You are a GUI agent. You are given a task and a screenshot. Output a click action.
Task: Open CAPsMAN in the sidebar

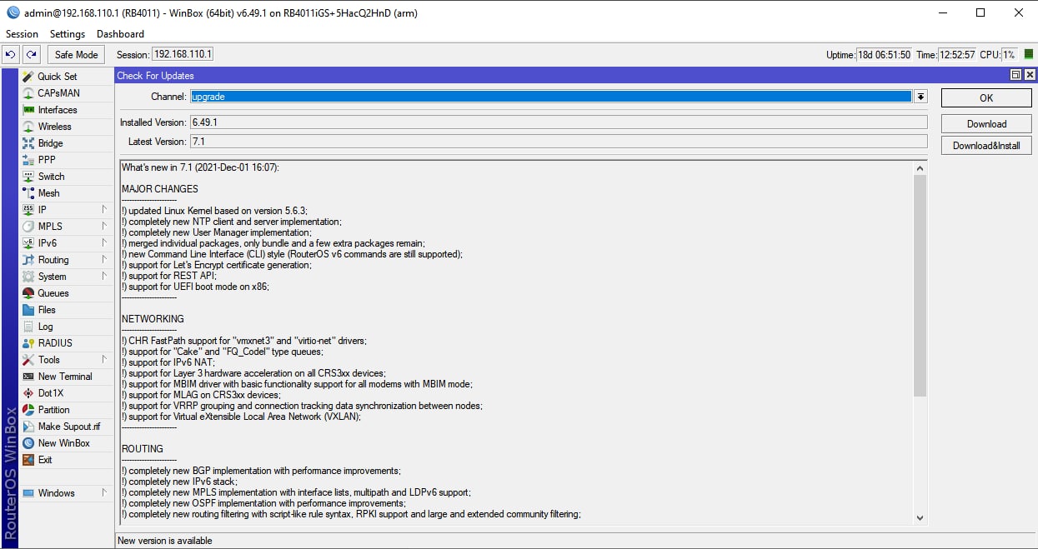[x=67, y=93]
